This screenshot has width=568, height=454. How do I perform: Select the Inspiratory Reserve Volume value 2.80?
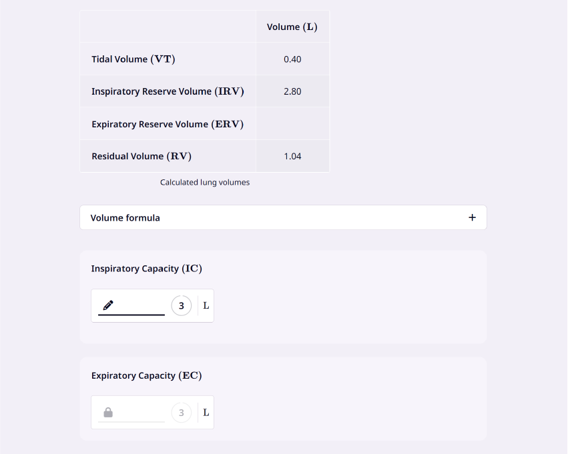292,91
